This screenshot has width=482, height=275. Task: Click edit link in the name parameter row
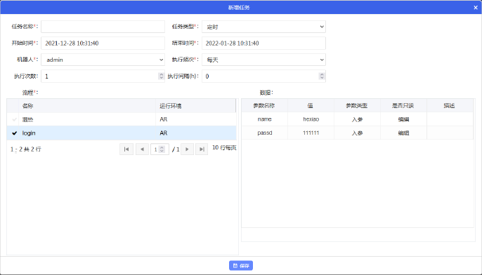pos(403,119)
